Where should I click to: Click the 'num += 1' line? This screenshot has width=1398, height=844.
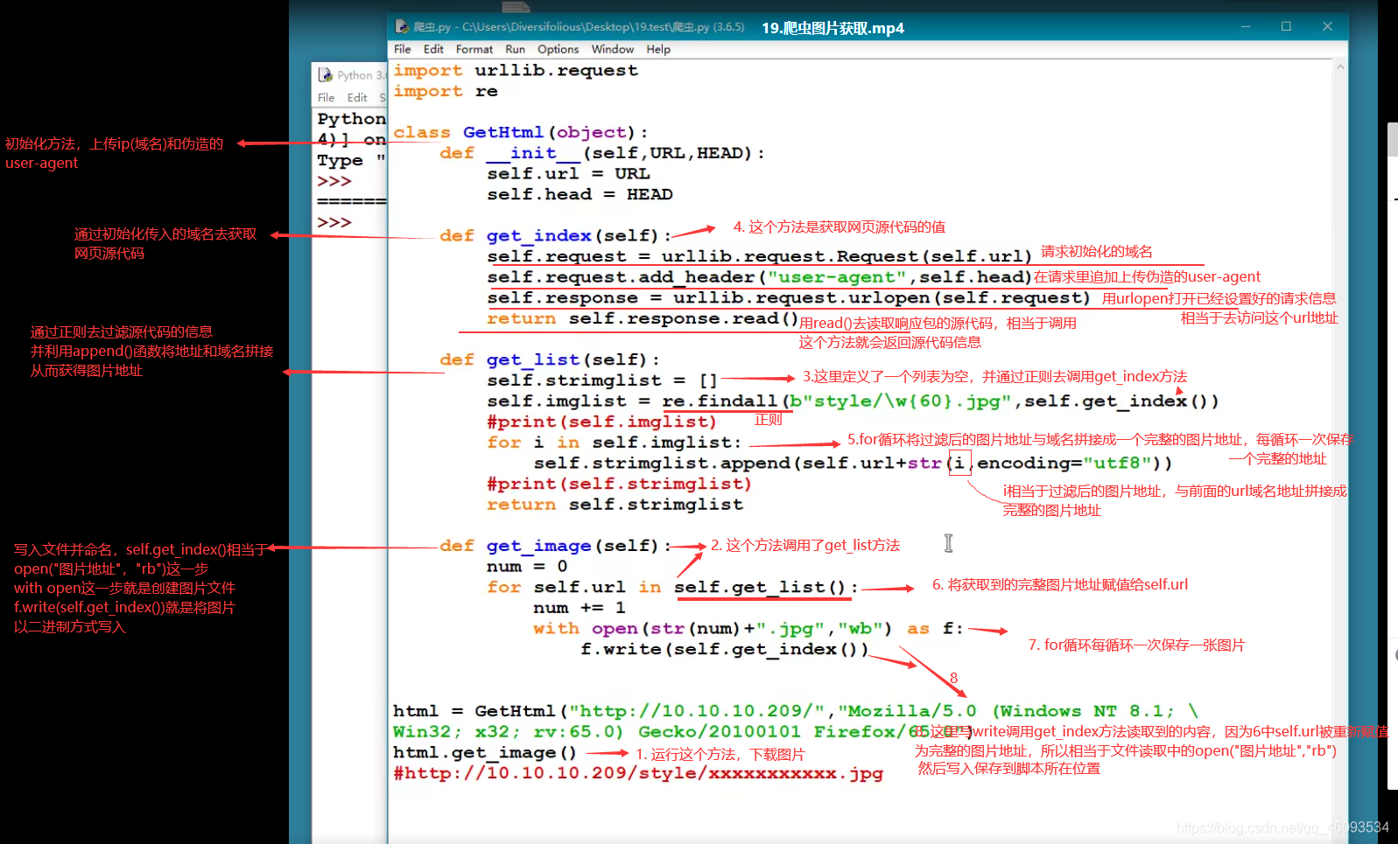tap(580, 609)
